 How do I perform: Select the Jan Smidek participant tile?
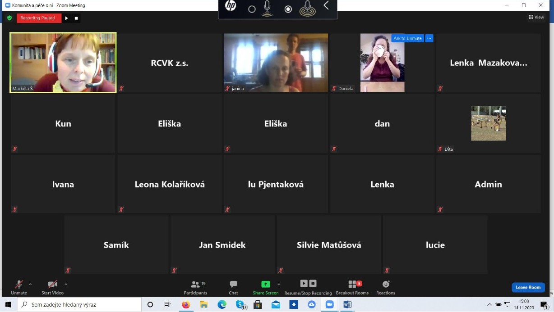[222, 245]
